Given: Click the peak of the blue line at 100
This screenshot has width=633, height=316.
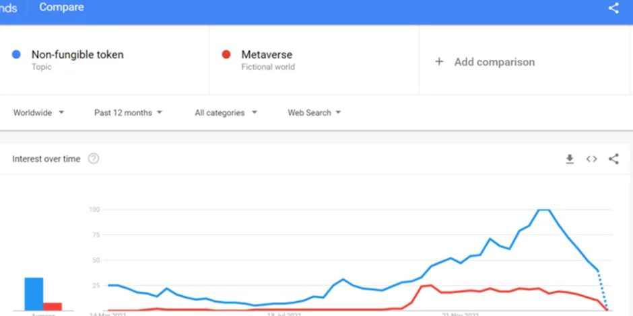Looking at the screenshot, I should 543,210.
